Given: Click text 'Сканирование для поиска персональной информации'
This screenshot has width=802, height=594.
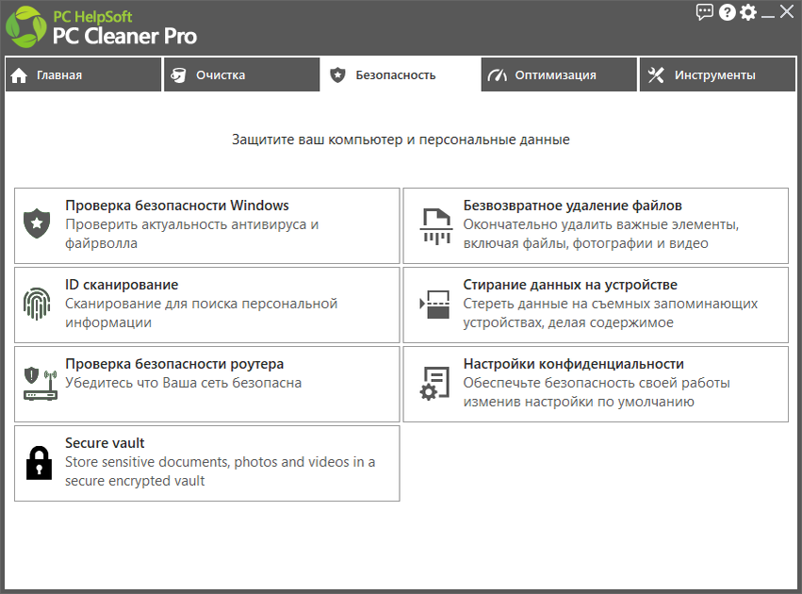Looking at the screenshot, I should pos(201,313).
